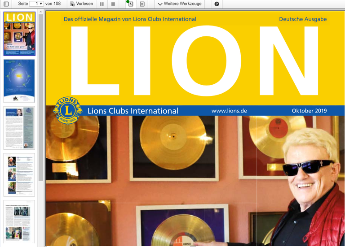Click 'von 108' page count text

[53, 4]
